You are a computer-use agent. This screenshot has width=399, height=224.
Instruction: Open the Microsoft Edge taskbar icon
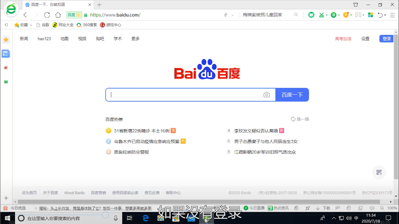pos(146,218)
